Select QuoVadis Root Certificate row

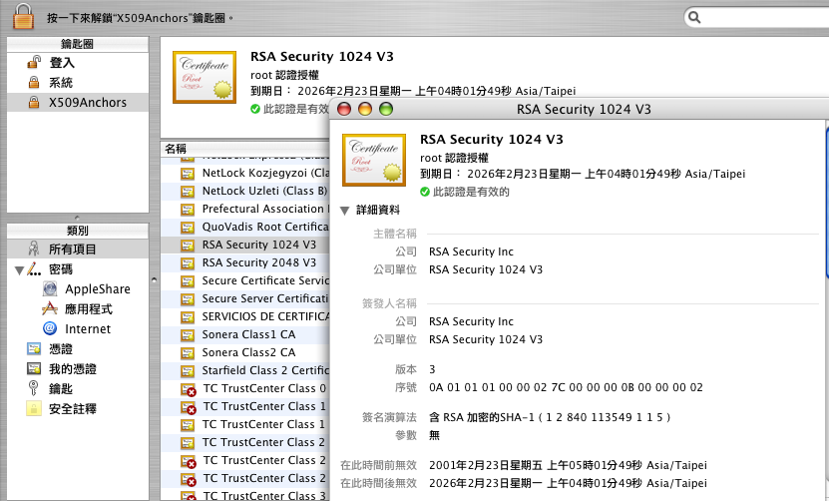coord(245,227)
